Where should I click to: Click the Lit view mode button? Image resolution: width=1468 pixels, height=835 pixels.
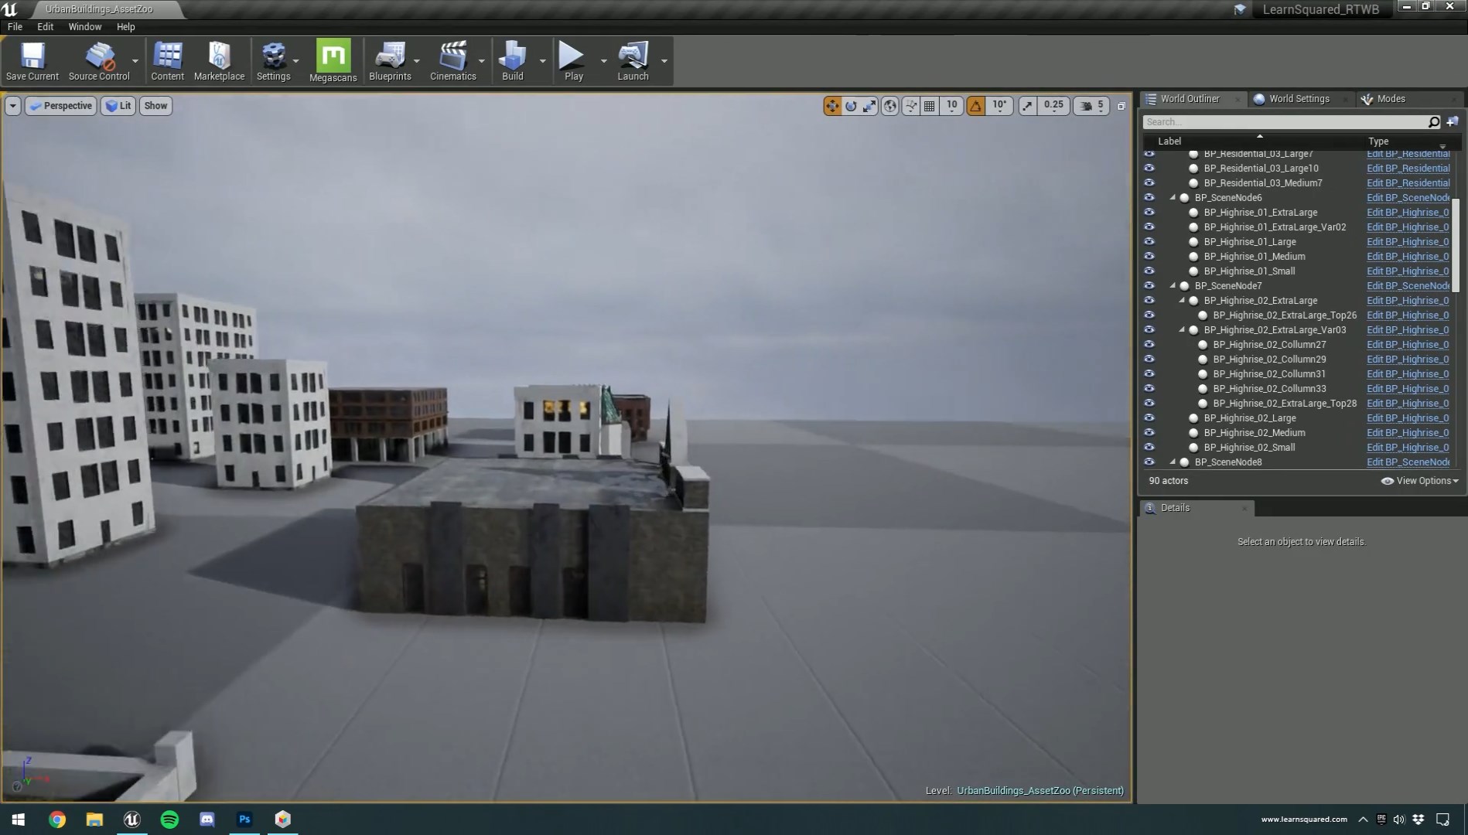118,106
